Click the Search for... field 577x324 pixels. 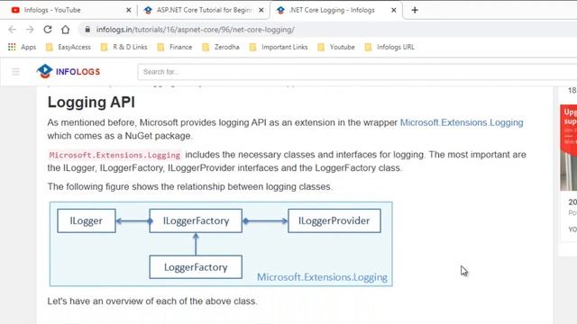pyautogui.click(x=357, y=72)
